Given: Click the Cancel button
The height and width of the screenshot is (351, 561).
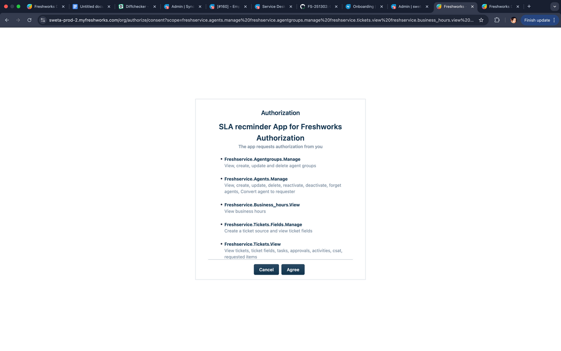Looking at the screenshot, I should [x=266, y=270].
